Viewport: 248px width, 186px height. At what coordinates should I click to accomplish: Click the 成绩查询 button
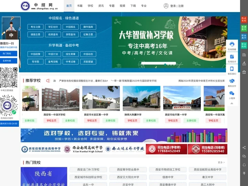click(x=53, y=34)
